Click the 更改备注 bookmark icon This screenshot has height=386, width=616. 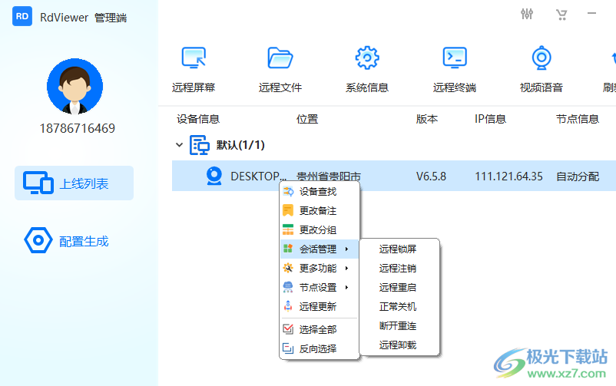tap(288, 210)
